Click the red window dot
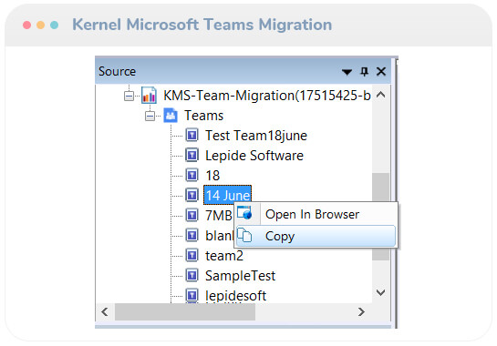 click(x=27, y=25)
